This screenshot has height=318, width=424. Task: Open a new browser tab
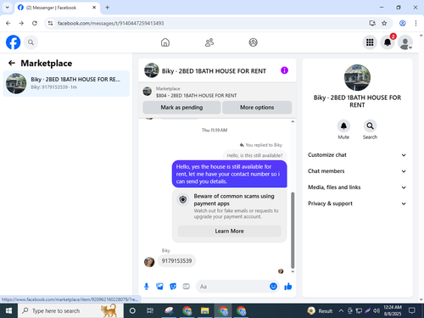point(107,8)
